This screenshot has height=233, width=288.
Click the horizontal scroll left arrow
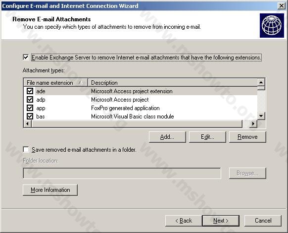click(28, 123)
